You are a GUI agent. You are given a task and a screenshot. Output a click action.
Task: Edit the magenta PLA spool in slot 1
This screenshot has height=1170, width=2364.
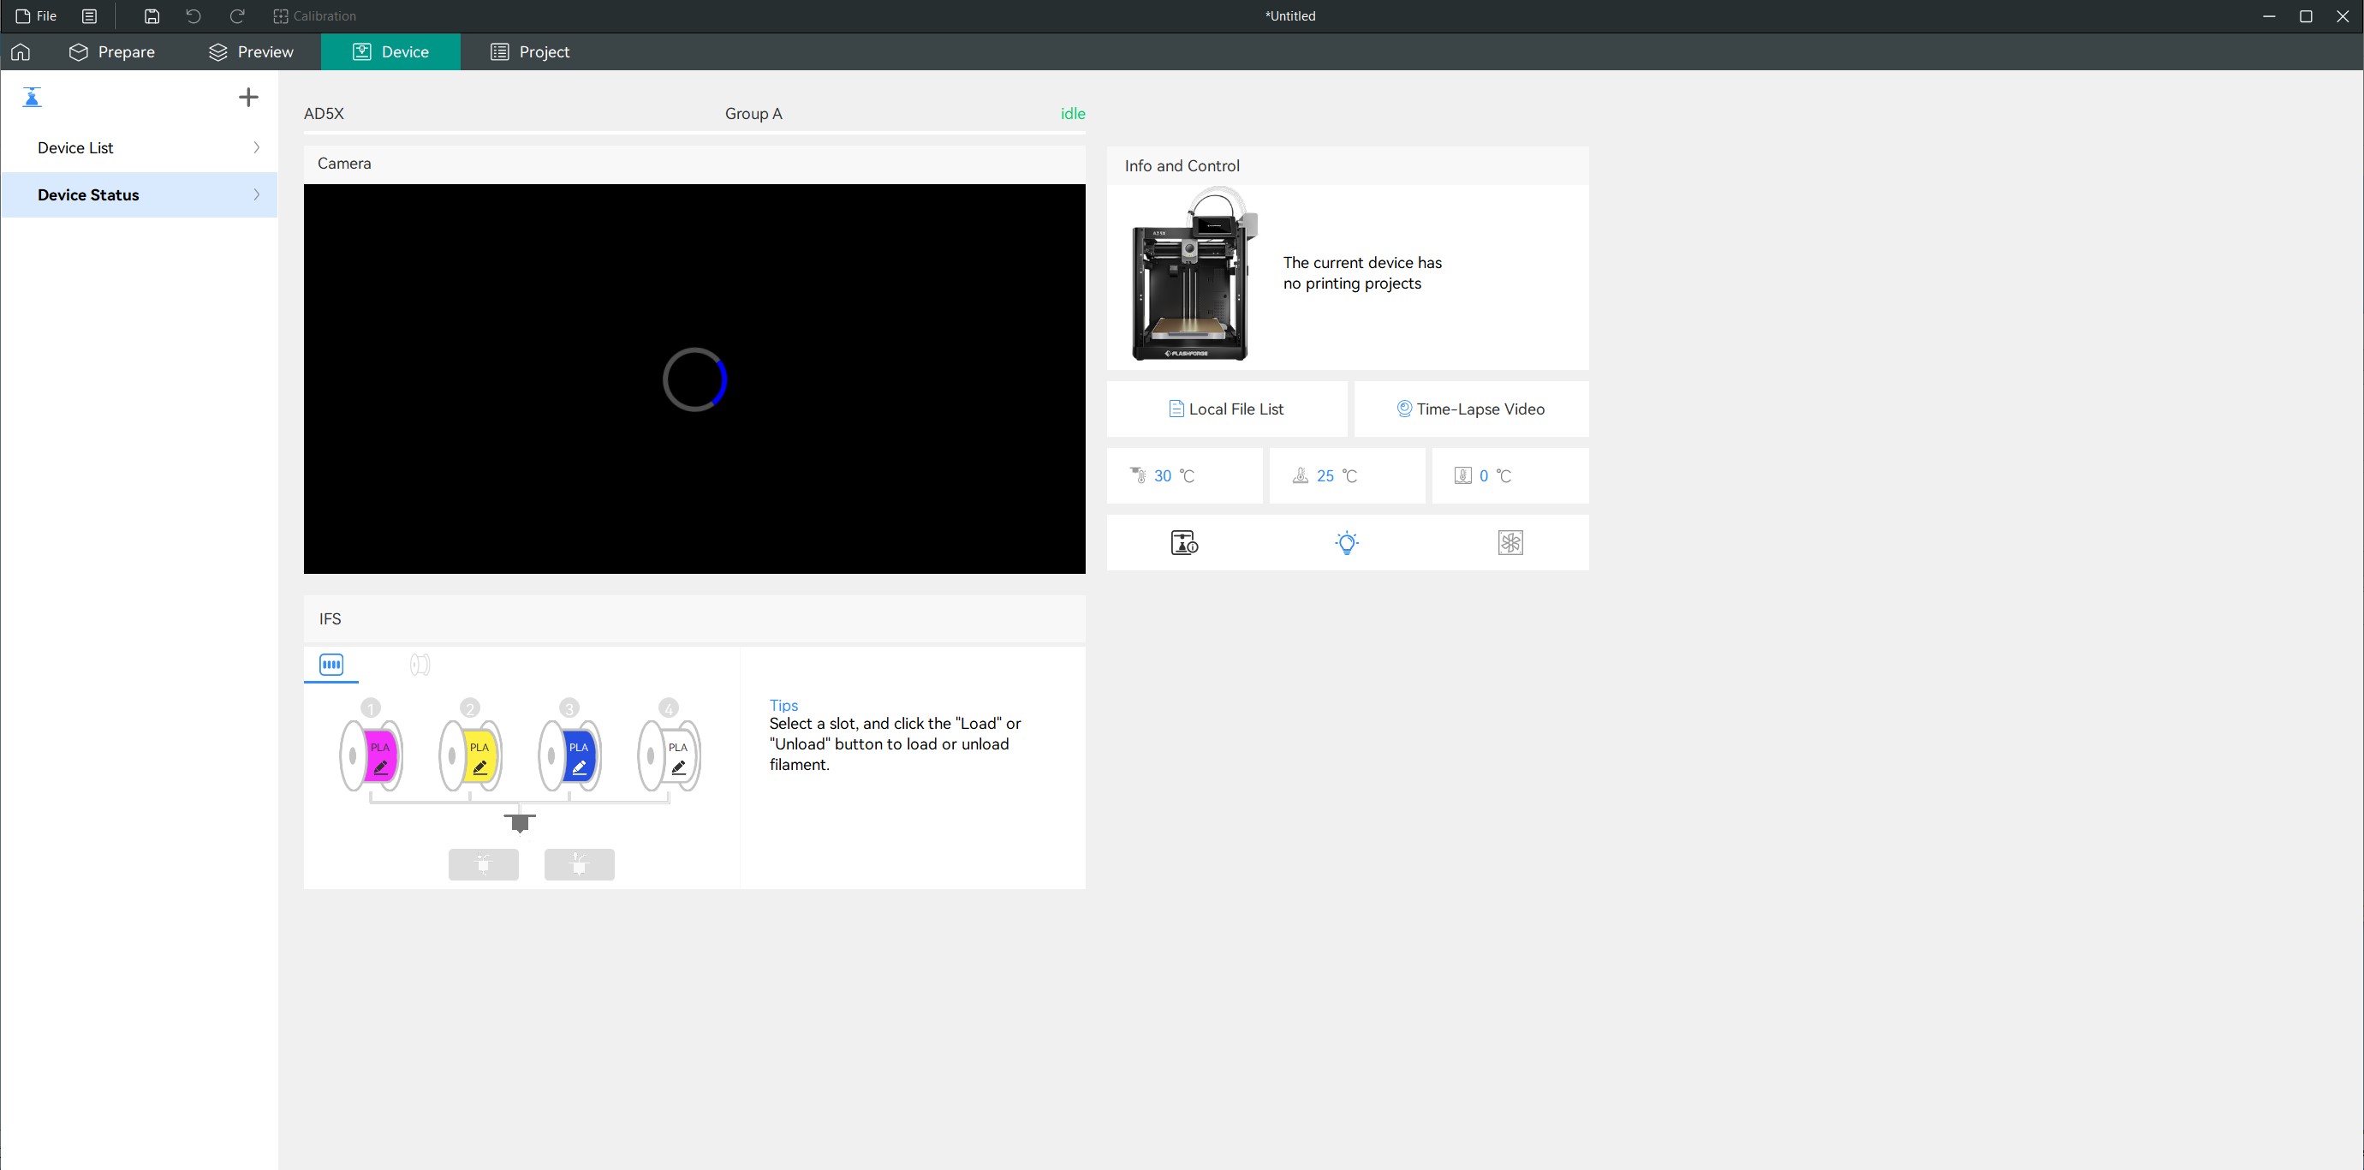coord(380,767)
